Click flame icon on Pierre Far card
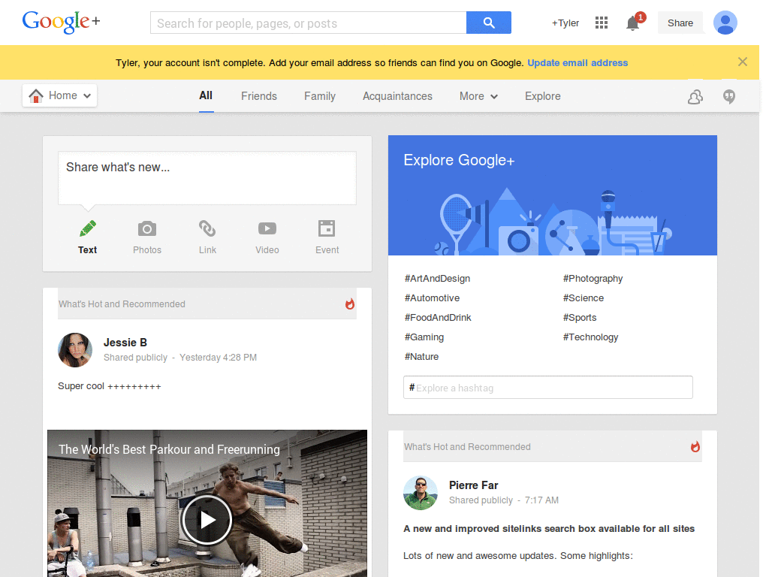Screen dimensions: 769x577 coord(695,446)
